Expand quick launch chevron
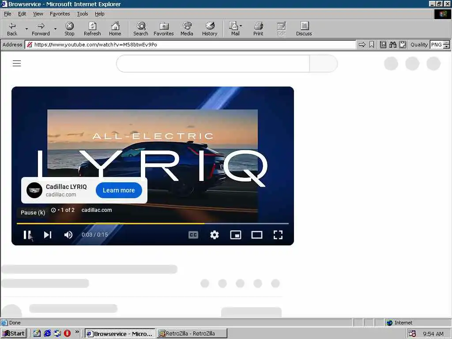452x339 pixels. (x=77, y=332)
